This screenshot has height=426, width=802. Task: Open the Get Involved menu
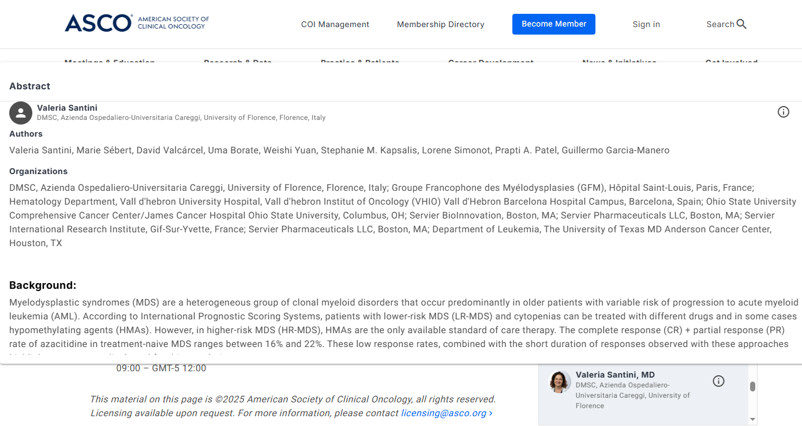click(x=731, y=61)
